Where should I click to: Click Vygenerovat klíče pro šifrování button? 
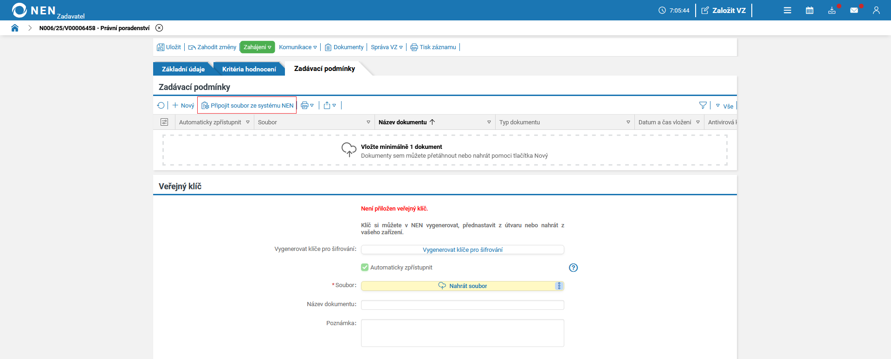tap(462, 250)
